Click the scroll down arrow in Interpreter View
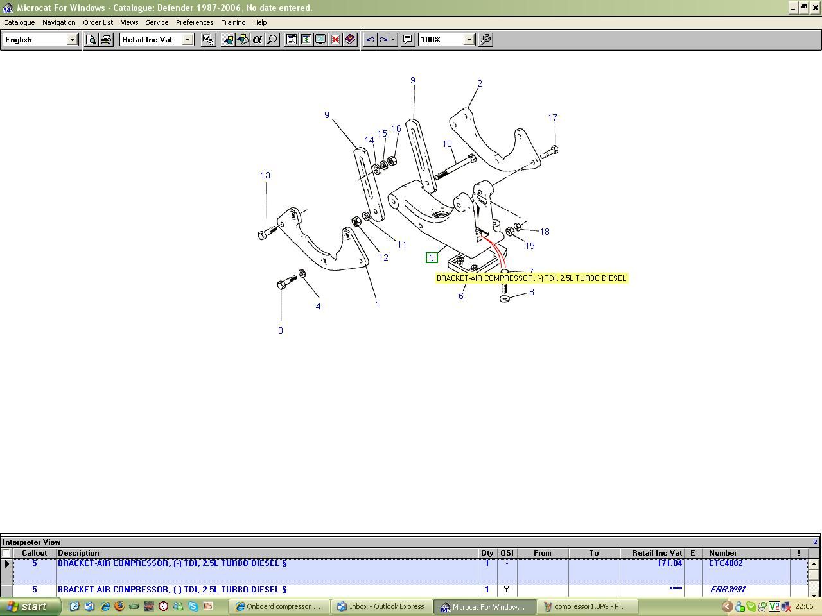The height and width of the screenshot is (616, 822). click(814, 594)
